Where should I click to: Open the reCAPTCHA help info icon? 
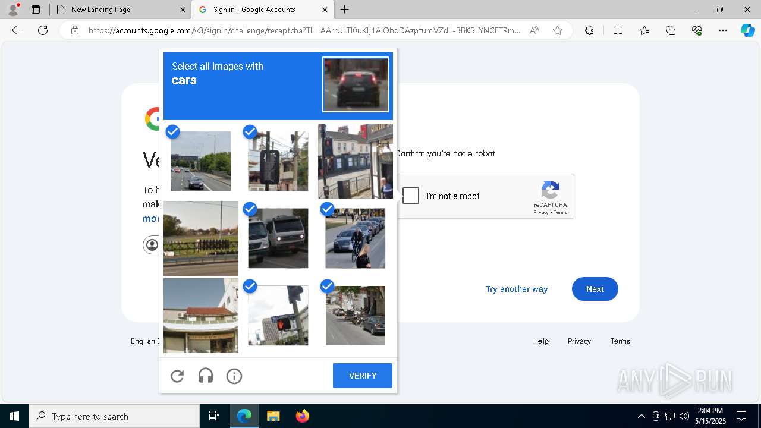coord(234,376)
